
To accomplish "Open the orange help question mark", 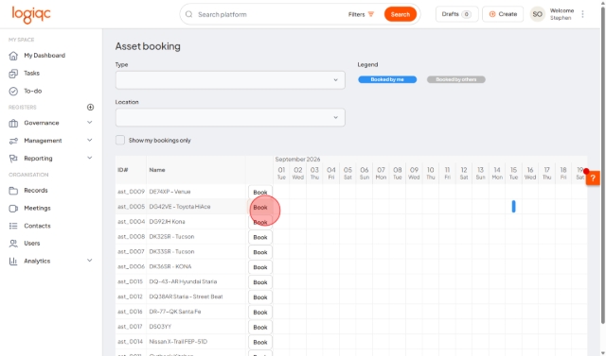I will [x=593, y=178].
